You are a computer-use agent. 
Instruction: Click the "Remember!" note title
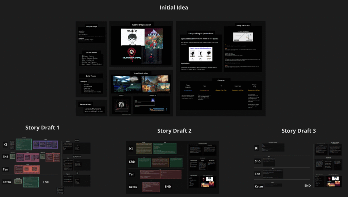[85, 104]
